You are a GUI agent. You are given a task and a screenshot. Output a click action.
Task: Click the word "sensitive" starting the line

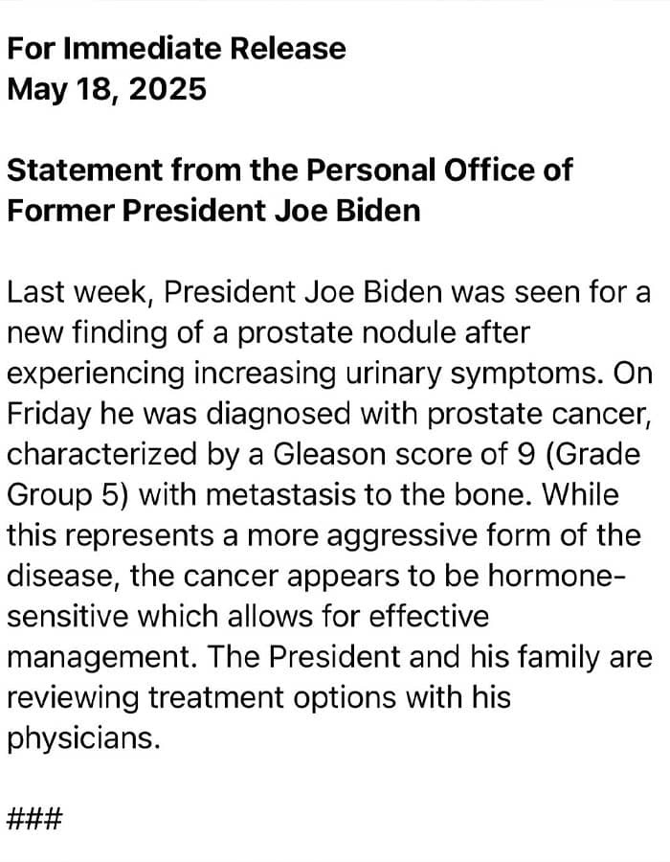[x=67, y=616]
